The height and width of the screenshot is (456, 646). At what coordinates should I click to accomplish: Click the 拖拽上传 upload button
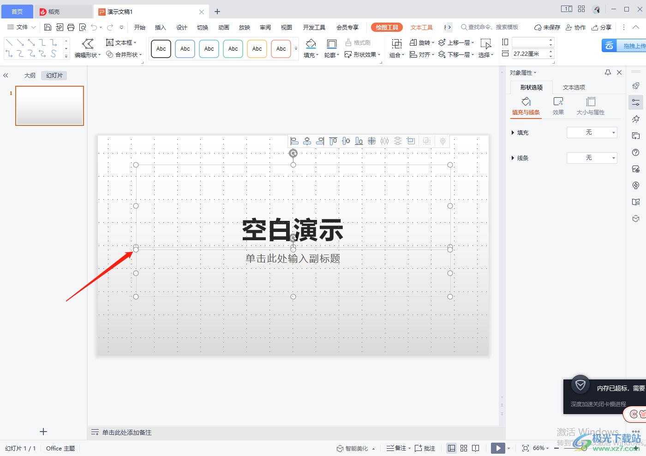[624, 46]
